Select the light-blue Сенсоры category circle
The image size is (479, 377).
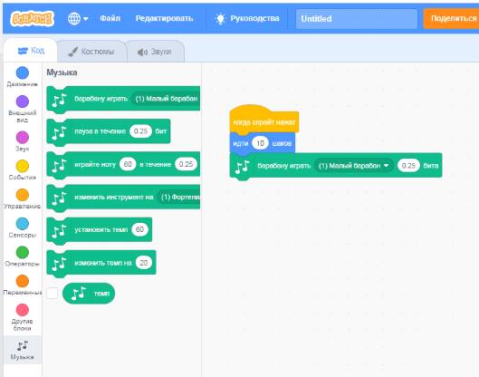(23, 224)
